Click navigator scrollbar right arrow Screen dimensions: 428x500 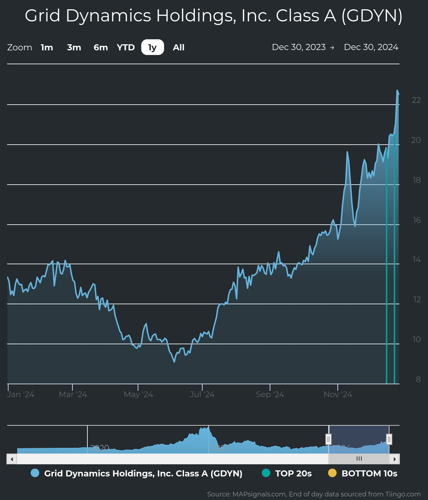pyautogui.click(x=394, y=459)
